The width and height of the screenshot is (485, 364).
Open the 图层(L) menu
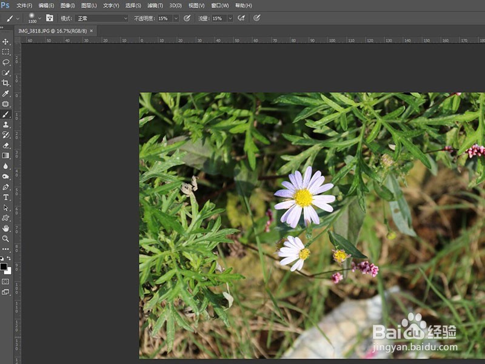(x=89, y=5)
